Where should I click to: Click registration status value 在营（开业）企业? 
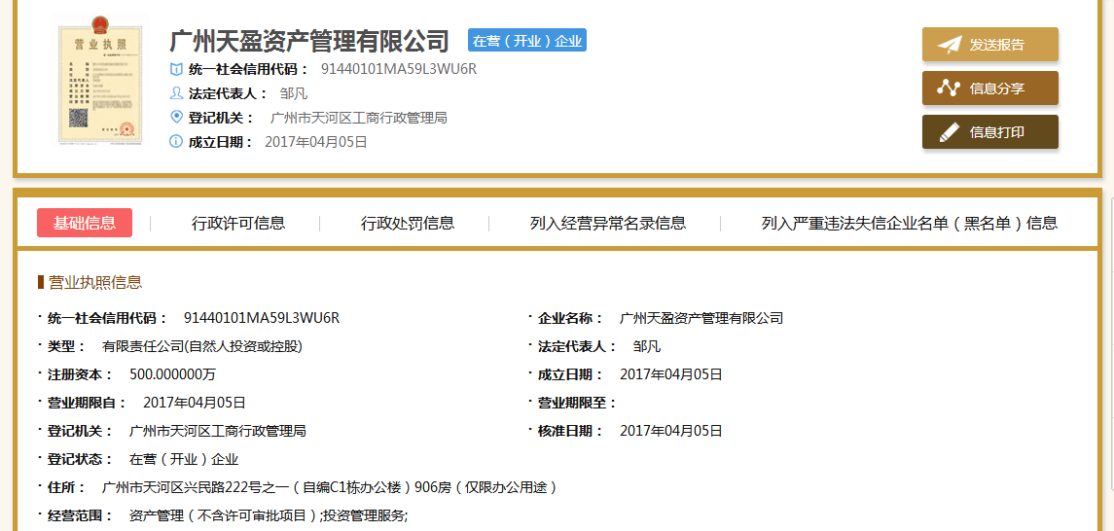pos(184,459)
